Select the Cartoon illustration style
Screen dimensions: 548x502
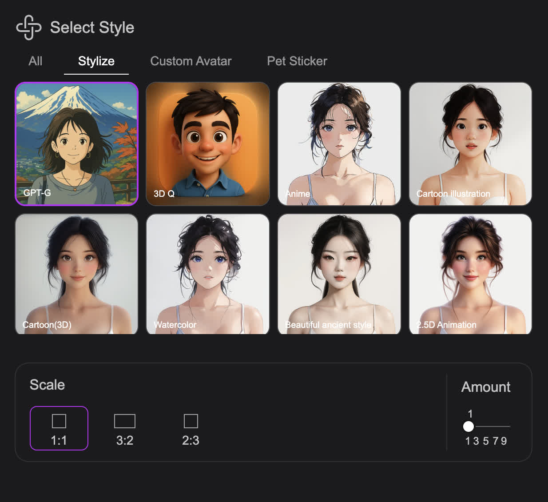point(470,144)
